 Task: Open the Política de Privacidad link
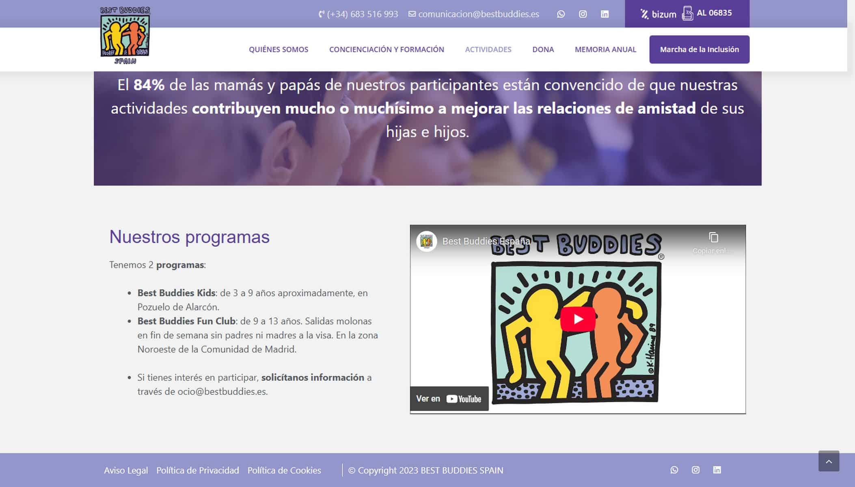tap(198, 470)
